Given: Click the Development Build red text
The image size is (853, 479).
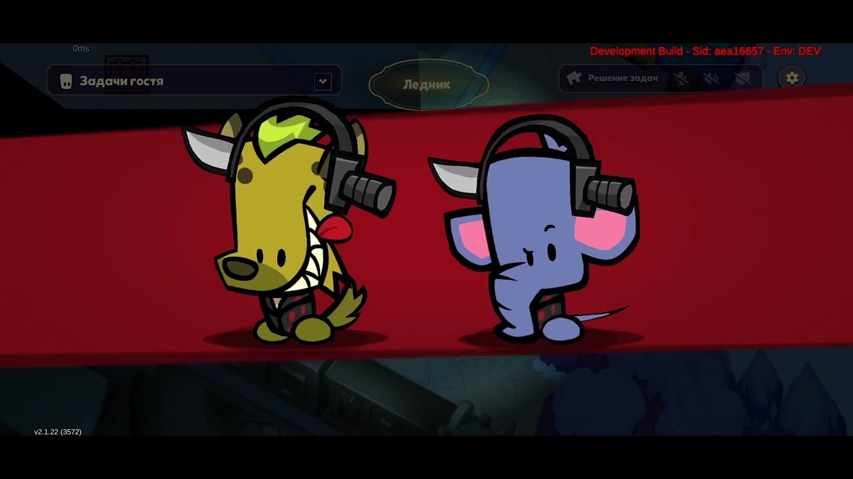Looking at the screenshot, I should pos(705,51).
